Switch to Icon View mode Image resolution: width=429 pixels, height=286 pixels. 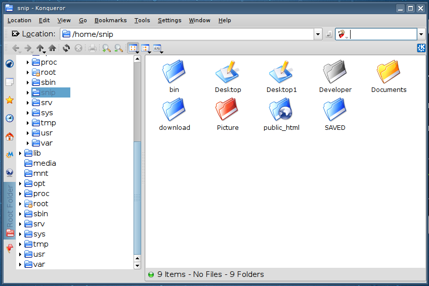tap(133, 49)
